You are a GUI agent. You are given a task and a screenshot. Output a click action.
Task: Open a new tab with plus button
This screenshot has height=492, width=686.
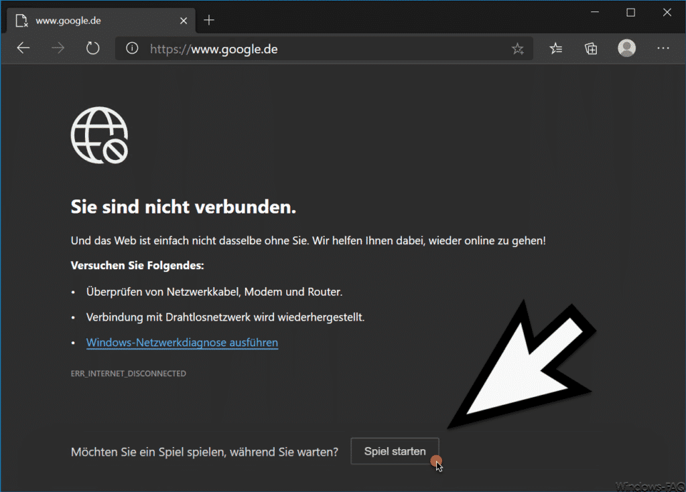(209, 20)
